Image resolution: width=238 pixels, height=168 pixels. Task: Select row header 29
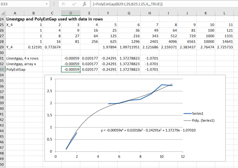3,47
